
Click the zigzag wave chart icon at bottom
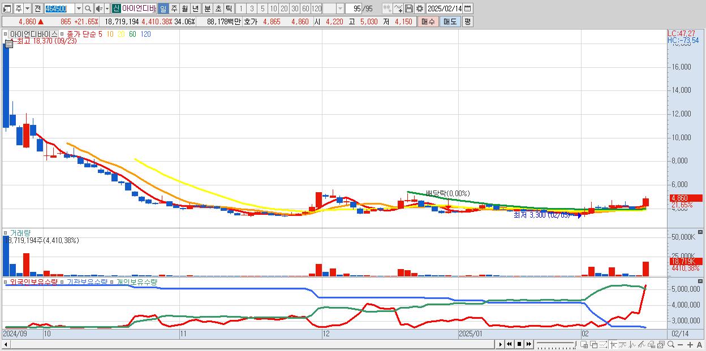tap(632, 345)
